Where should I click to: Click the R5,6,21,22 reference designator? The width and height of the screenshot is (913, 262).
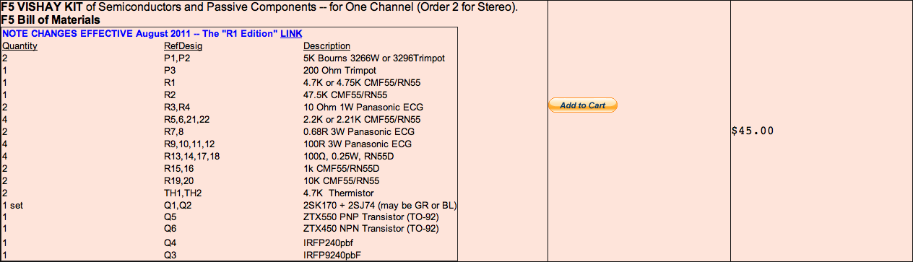pyautogui.click(x=187, y=120)
